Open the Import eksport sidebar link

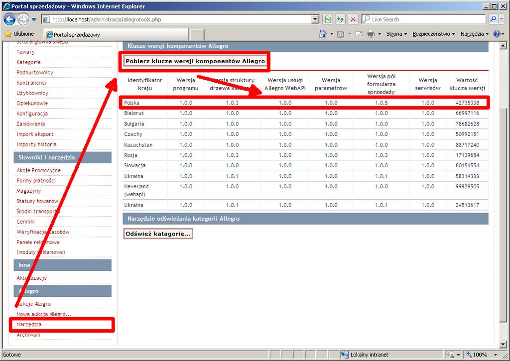click(x=35, y=134)
